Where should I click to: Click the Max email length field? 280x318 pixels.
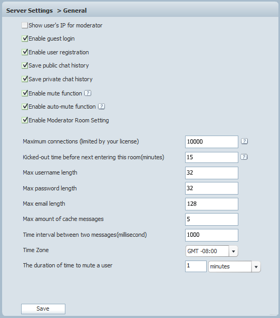click(x=211, y=204)
